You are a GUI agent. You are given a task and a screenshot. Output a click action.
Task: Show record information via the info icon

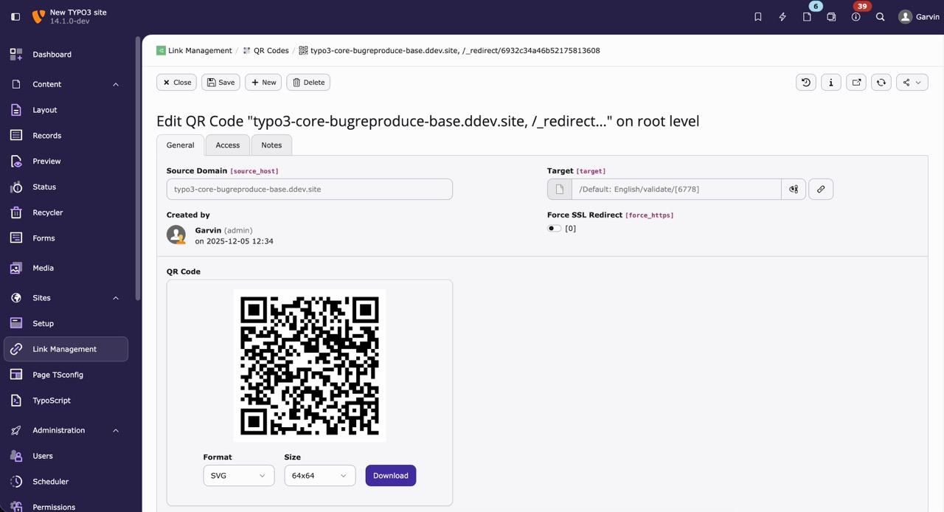pyautogui.click(x=830, y=82)
